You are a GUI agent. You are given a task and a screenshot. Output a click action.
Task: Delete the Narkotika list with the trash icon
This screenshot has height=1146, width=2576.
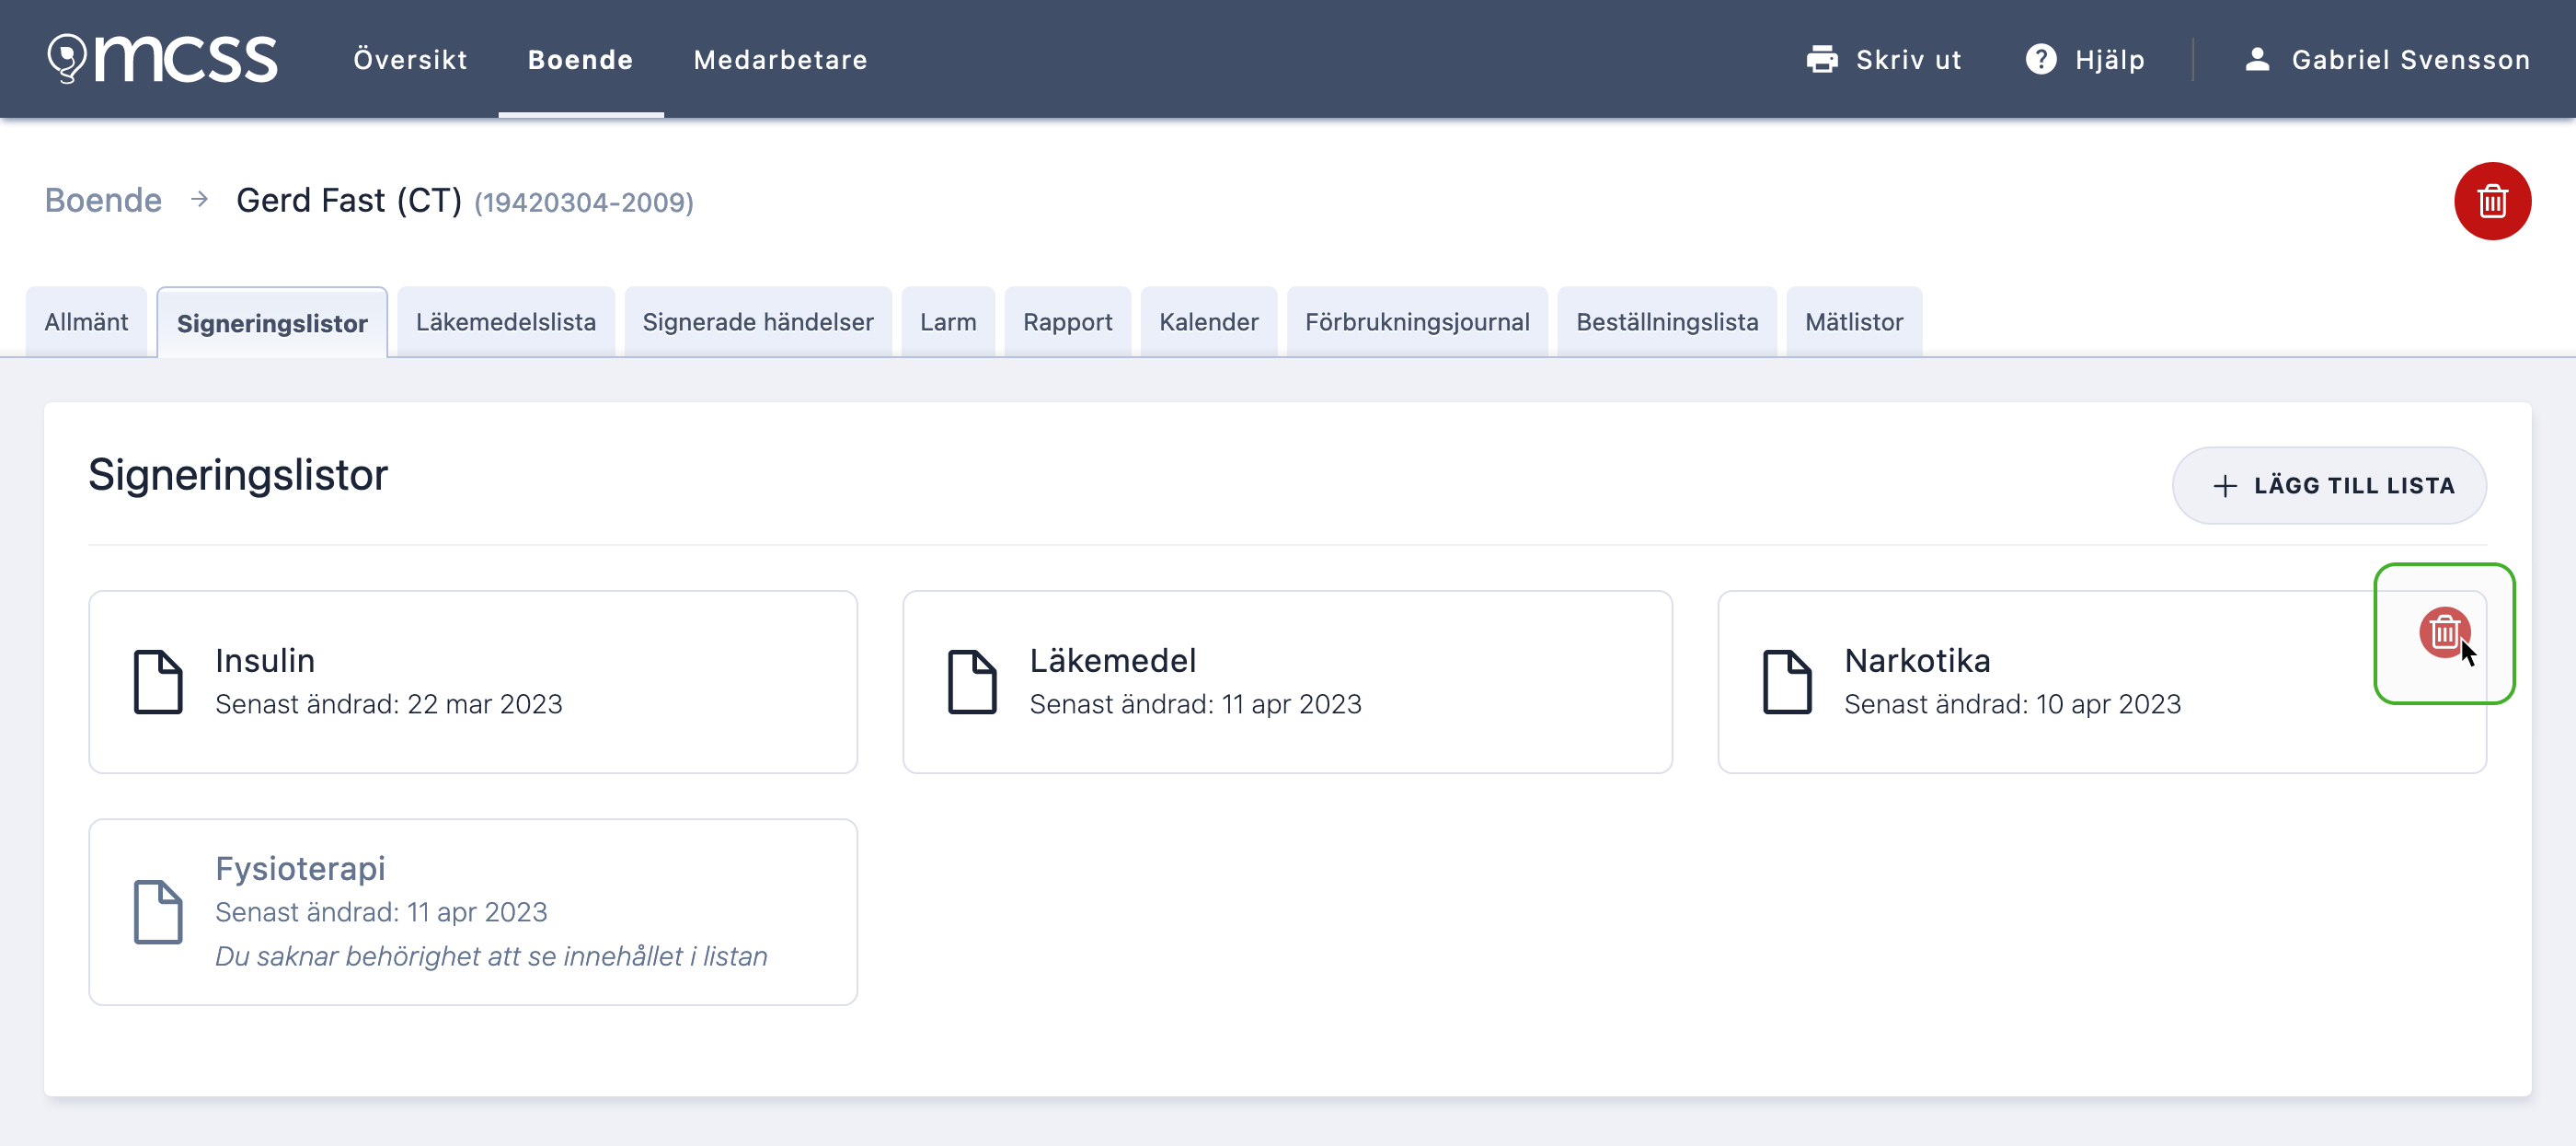pos(2444,632)
